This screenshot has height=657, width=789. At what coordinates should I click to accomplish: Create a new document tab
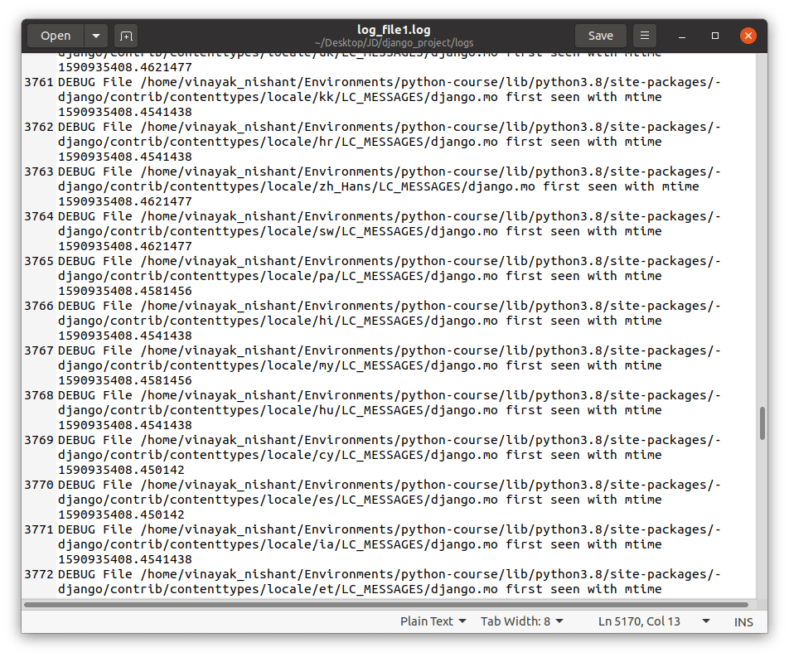(126, 36)
